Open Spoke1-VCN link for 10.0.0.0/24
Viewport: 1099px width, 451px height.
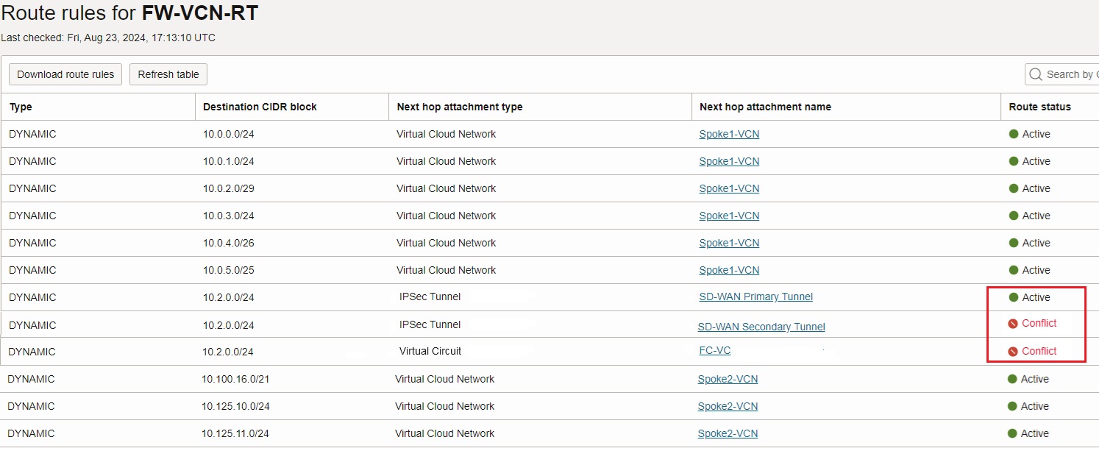(729, 134)
